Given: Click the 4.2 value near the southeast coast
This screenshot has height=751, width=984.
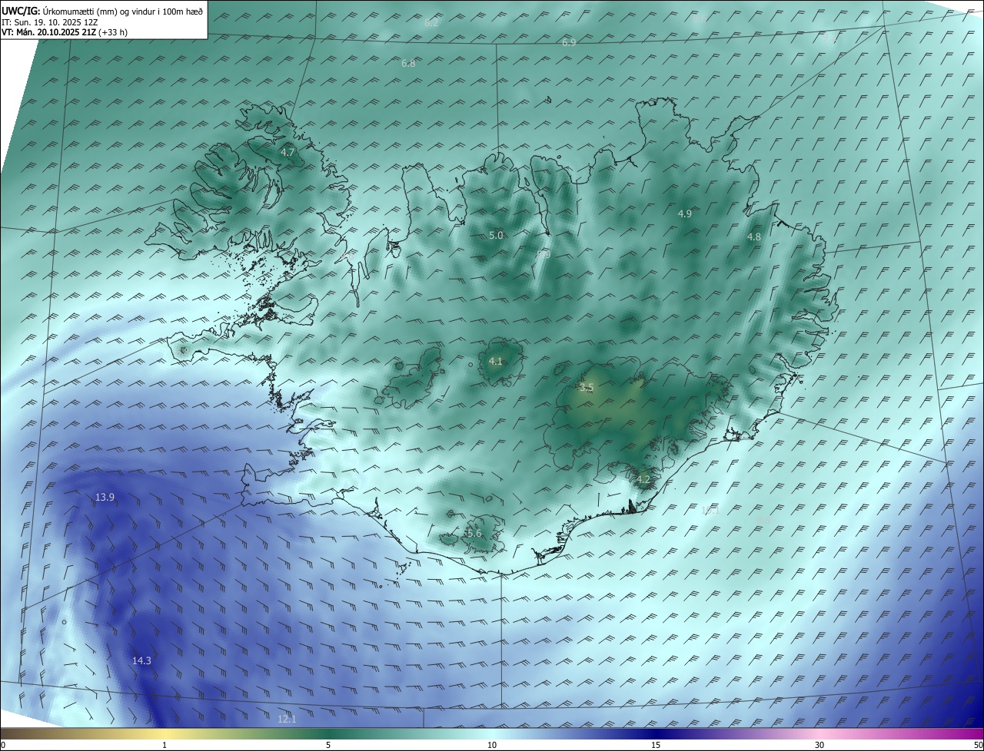Looking at the screenshot, I should pyautogui.click(x=643, y=480).
